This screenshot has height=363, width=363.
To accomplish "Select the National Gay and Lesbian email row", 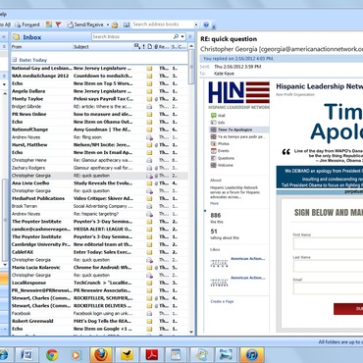I will tap(99, 68).
